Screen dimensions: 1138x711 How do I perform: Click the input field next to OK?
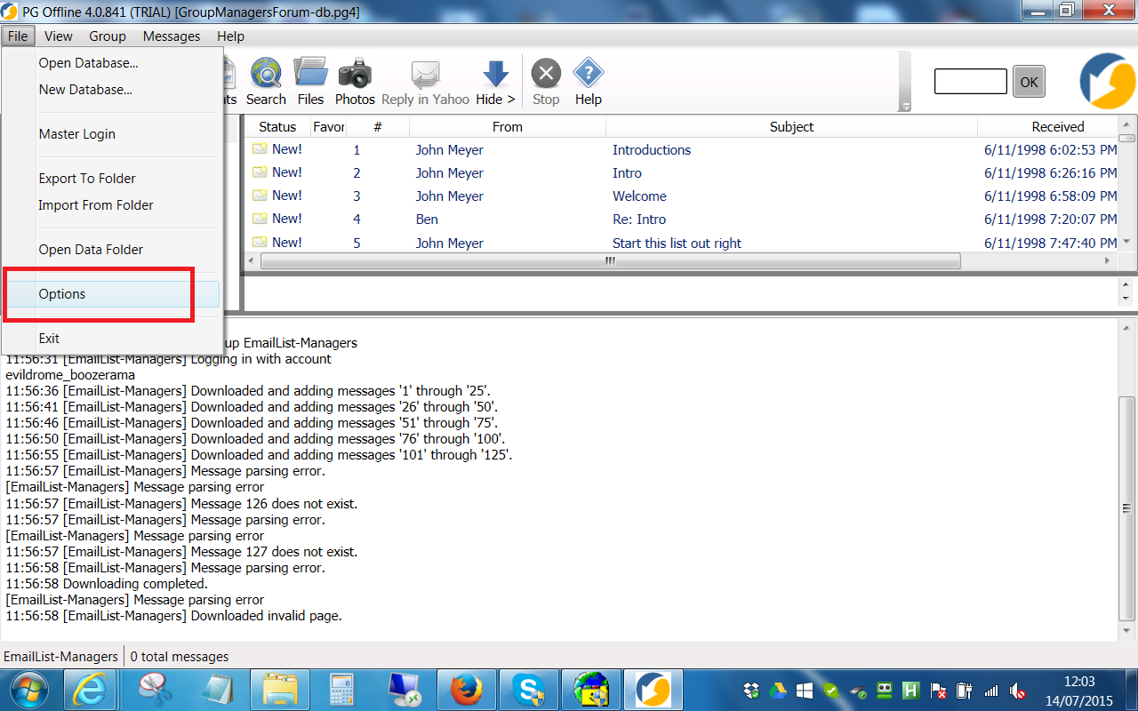pyautogui.click(x=970, y=82)
